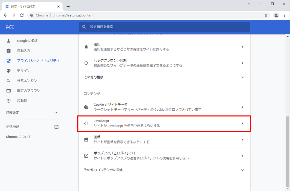Viewport: 290px width, 191px height.
Task: Open the 画像 content setting title
Action: pyautogui.click(x=97, y=137)
